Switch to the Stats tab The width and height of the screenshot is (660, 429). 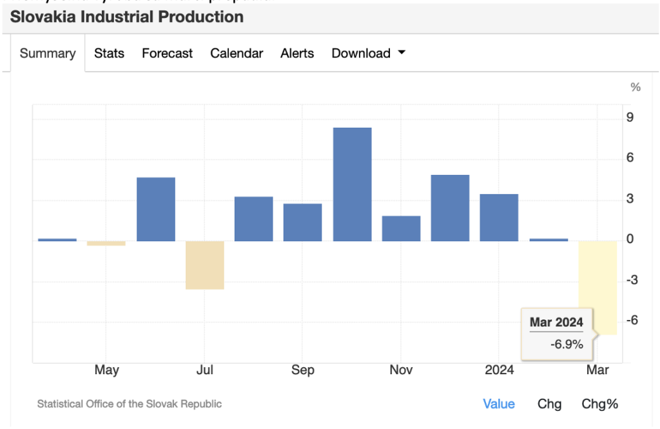(109, 54)
